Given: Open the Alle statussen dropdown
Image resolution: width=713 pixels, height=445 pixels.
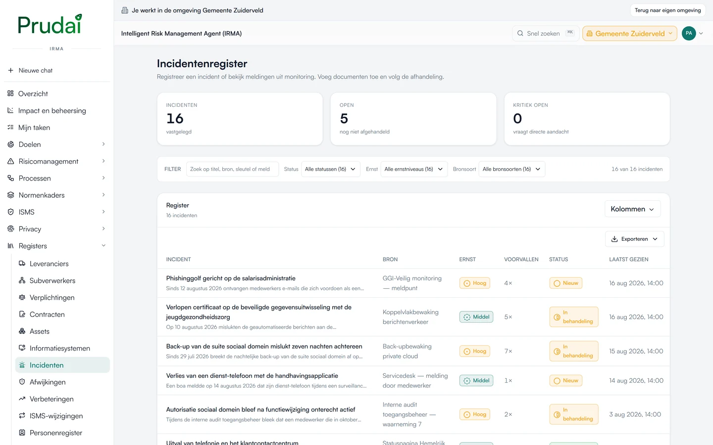Looking at the screenshot, I should (x=331, y=169).
